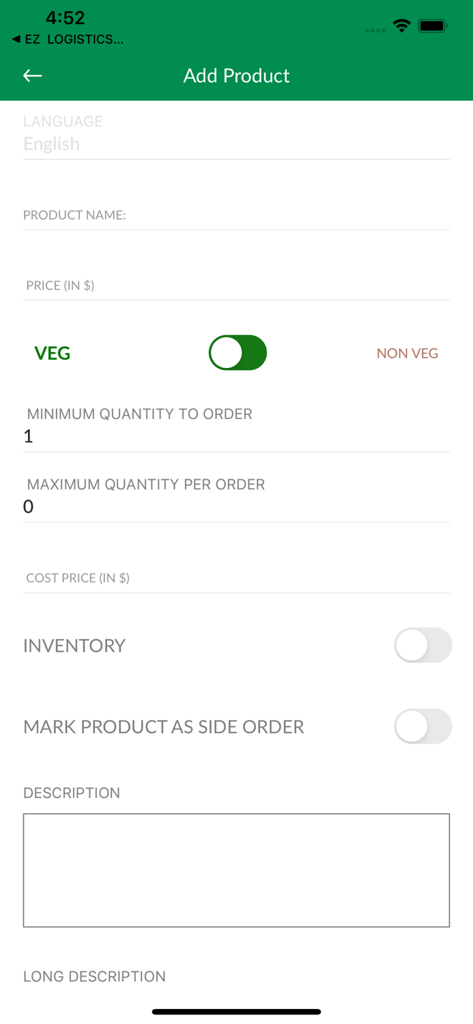Tap inside the DESCRIPTION text box
Screen dimensions: 473x1024
pyautogui.click(x=237, y=870)
